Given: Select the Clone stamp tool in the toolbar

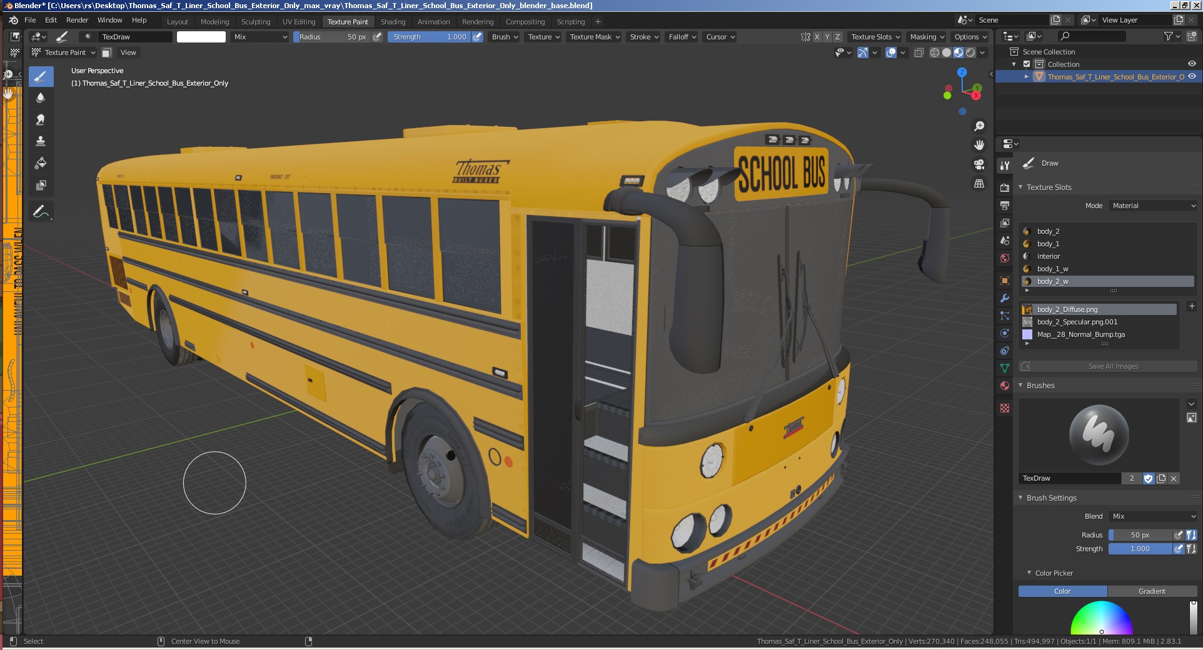Looking at the screenshot, I should click(x=41, y=141).
